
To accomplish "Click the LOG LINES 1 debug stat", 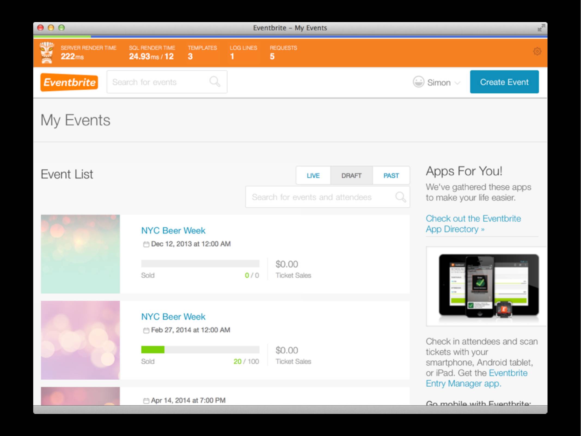I will [x=243, y=52].
